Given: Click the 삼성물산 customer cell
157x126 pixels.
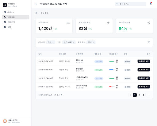Looking at the screenshot, I should pos(80,70).
